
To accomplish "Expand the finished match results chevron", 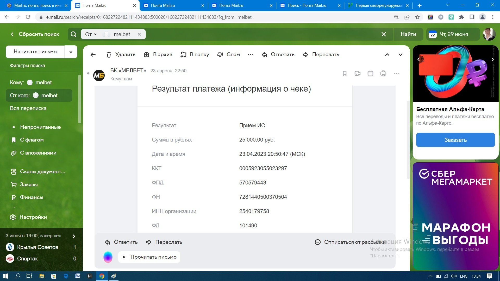I will coord(74,236).
